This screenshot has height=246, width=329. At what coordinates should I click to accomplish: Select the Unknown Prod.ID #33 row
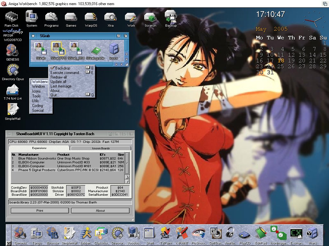tap(67, 162)
